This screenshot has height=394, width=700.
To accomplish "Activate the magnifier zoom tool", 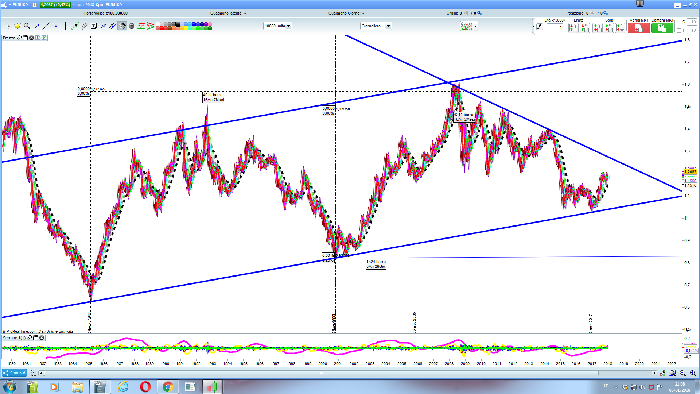I will coord(27,26).
